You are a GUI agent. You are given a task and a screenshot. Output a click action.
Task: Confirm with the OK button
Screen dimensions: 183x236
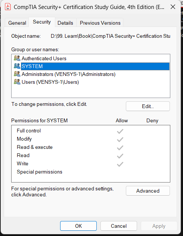(x=78, y=226)
